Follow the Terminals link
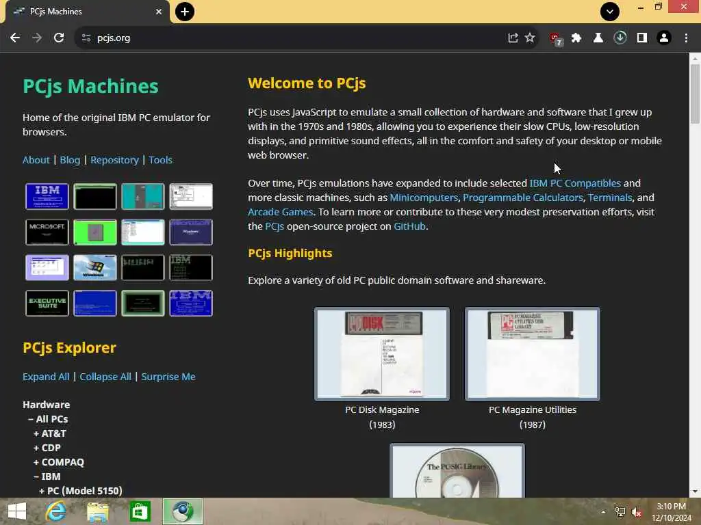The image size is (701, 525). point(610,198)
